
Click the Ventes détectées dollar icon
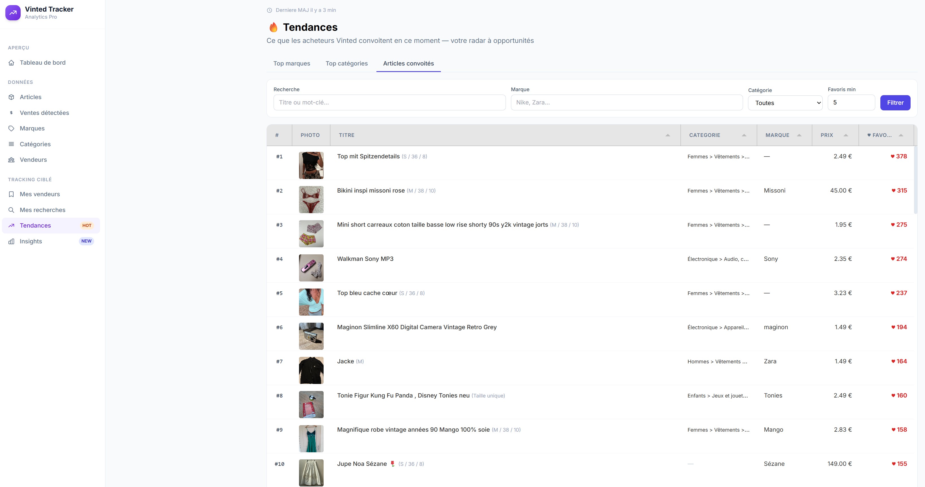(12, 113)
